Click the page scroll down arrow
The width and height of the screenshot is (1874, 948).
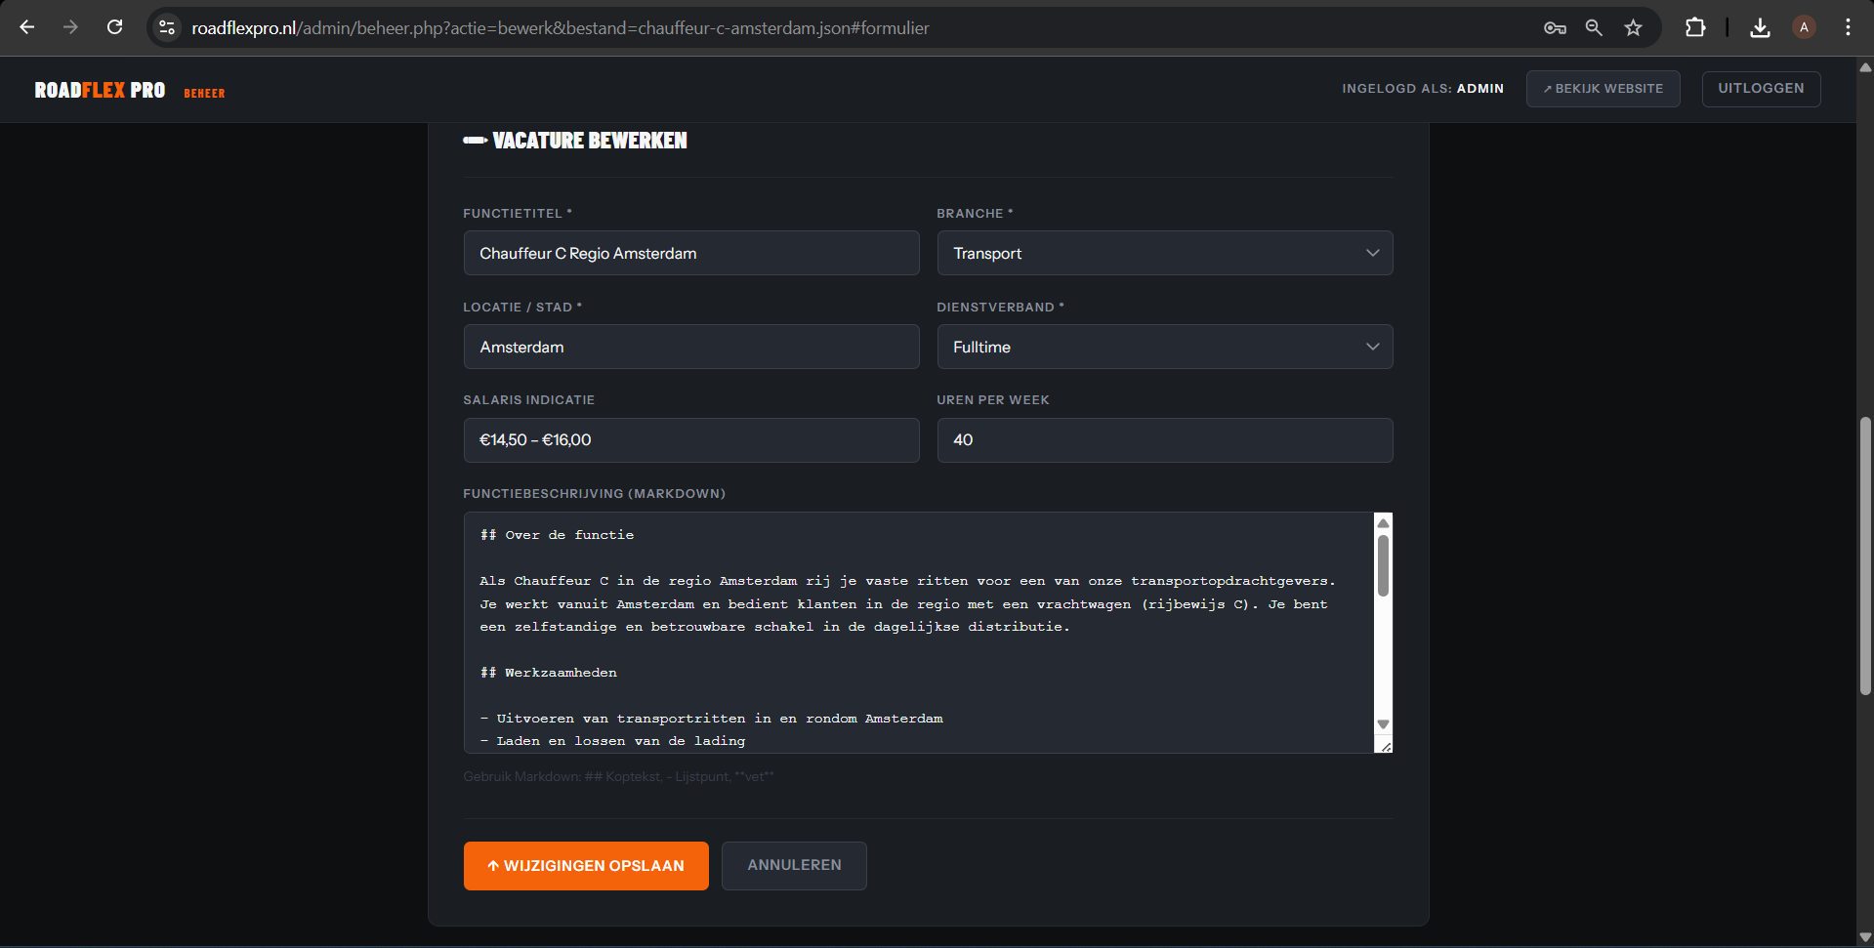[x=1865, y=937]
